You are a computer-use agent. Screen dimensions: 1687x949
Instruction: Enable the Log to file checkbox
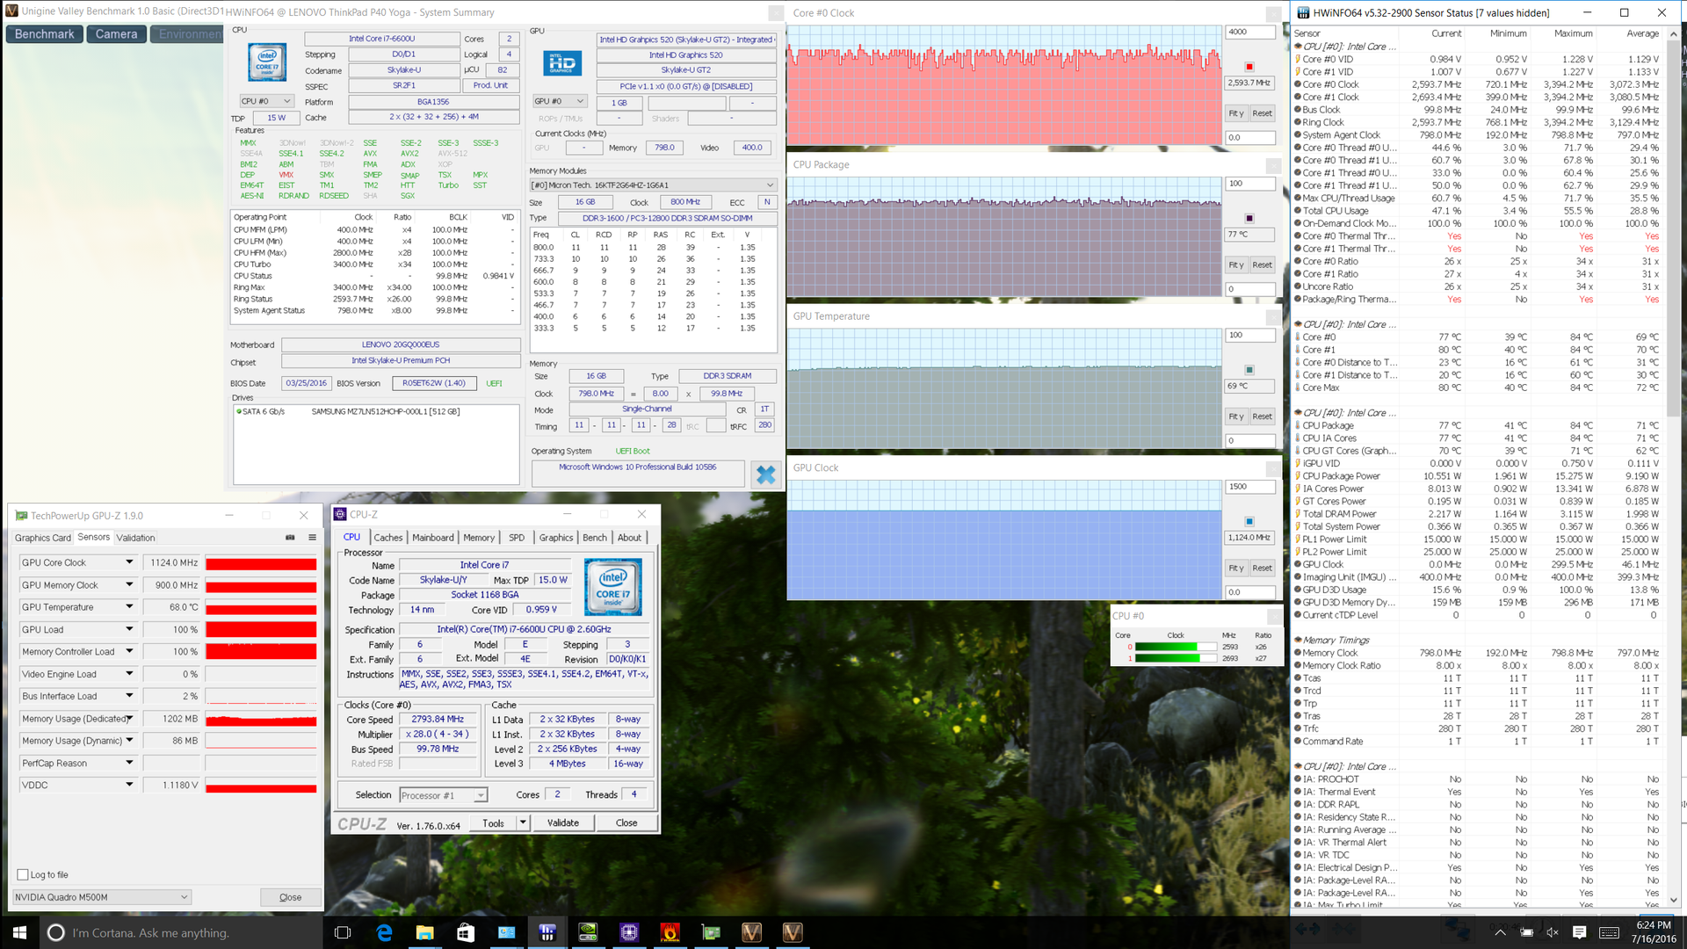point(23,874)
